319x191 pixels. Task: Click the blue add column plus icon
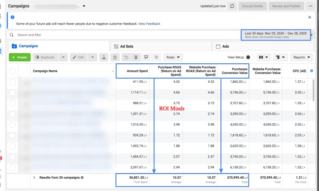click(x=311, y=71)
